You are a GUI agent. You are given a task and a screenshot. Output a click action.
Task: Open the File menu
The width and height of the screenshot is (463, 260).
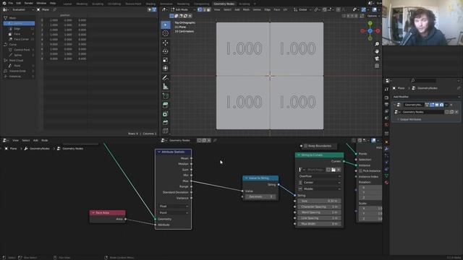coord(11,3)
